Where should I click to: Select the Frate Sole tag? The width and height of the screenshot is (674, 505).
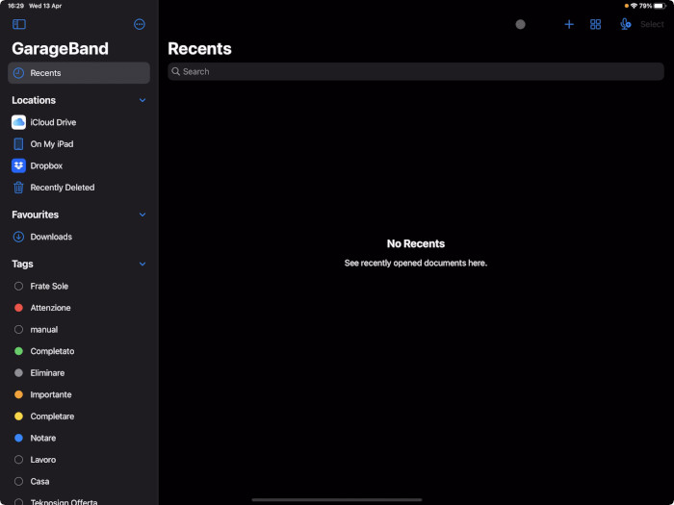[x=79, y=287]
